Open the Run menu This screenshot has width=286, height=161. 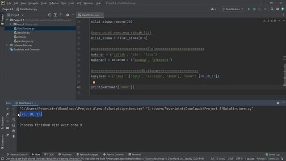tap(63, 3)
